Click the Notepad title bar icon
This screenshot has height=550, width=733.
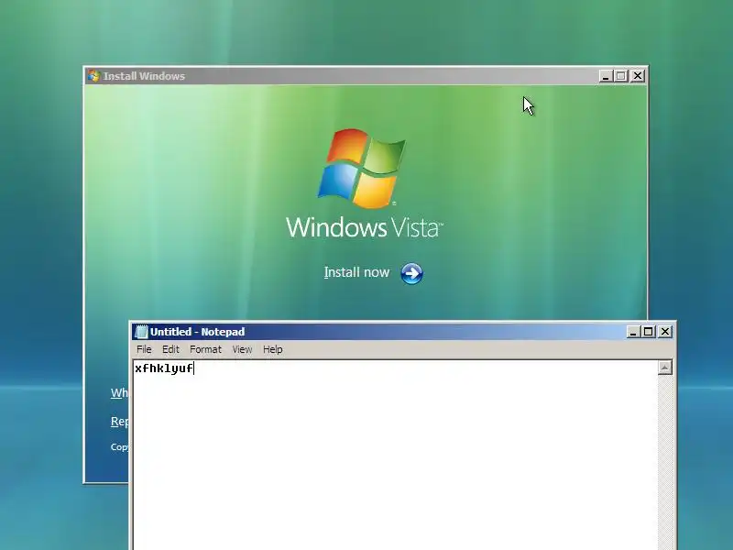click(x=141, y=332)
